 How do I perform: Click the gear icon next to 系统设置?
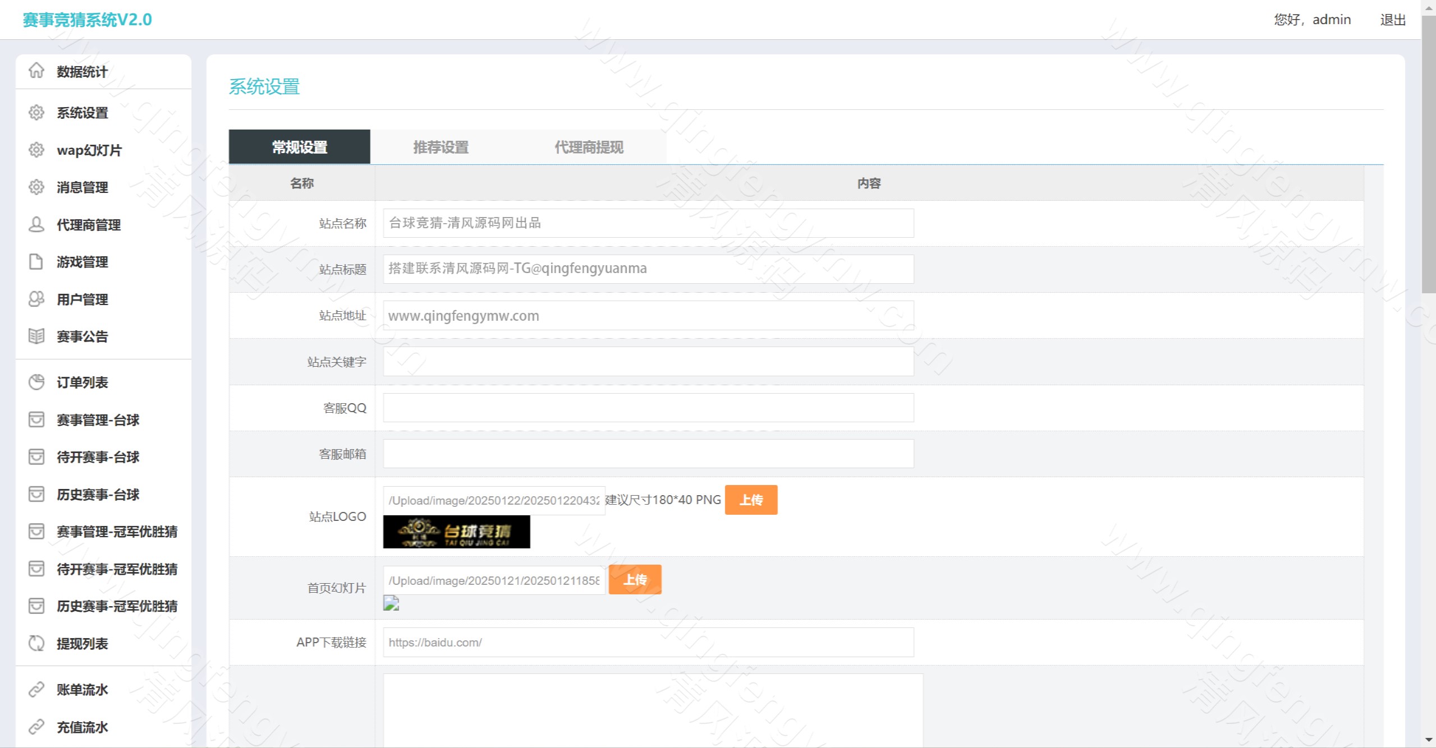coord(36,113)
